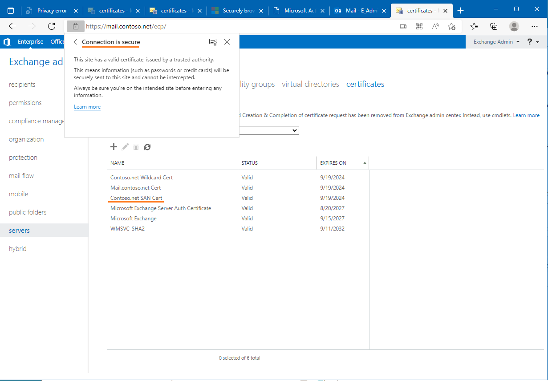This screenshot has width=548, height=381.
Task: Select the Enterprise header tab
Action: point(31,42)
